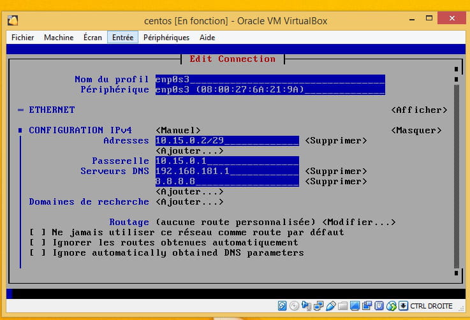Click the hard disk activity status icon
The image size is (470, 320).
pos(282,307)
